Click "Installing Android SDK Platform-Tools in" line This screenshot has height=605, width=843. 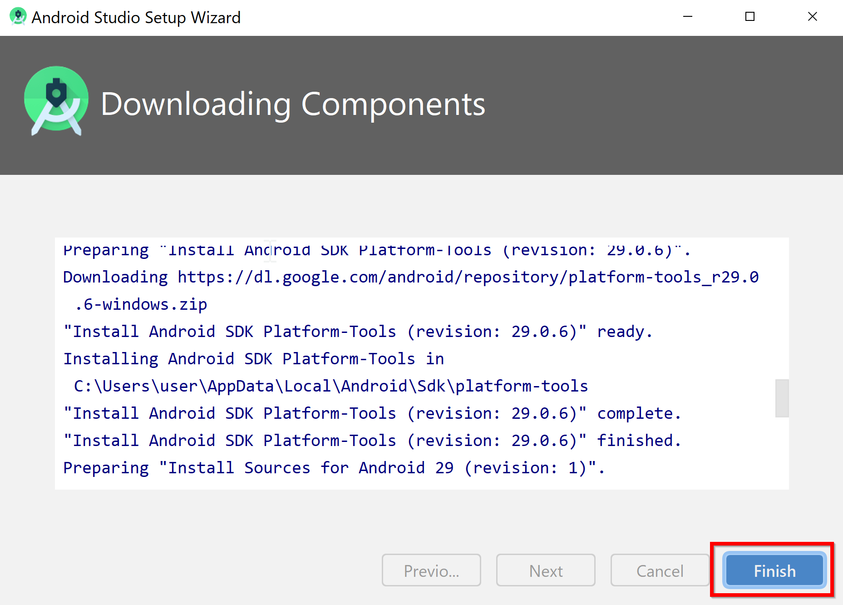253,359
